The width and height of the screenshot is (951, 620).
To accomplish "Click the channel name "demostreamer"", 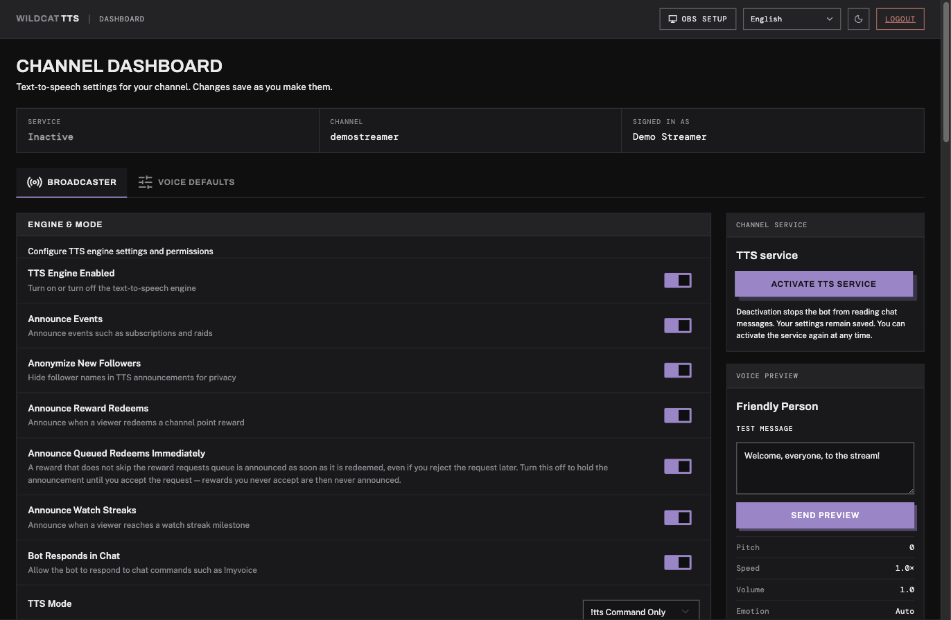I will pos(365,137).
